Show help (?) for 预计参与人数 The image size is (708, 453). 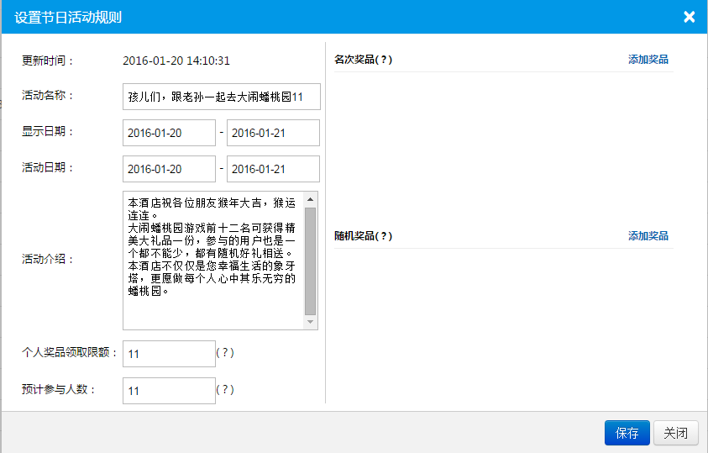pyautogui.click(x=224, y=390)
